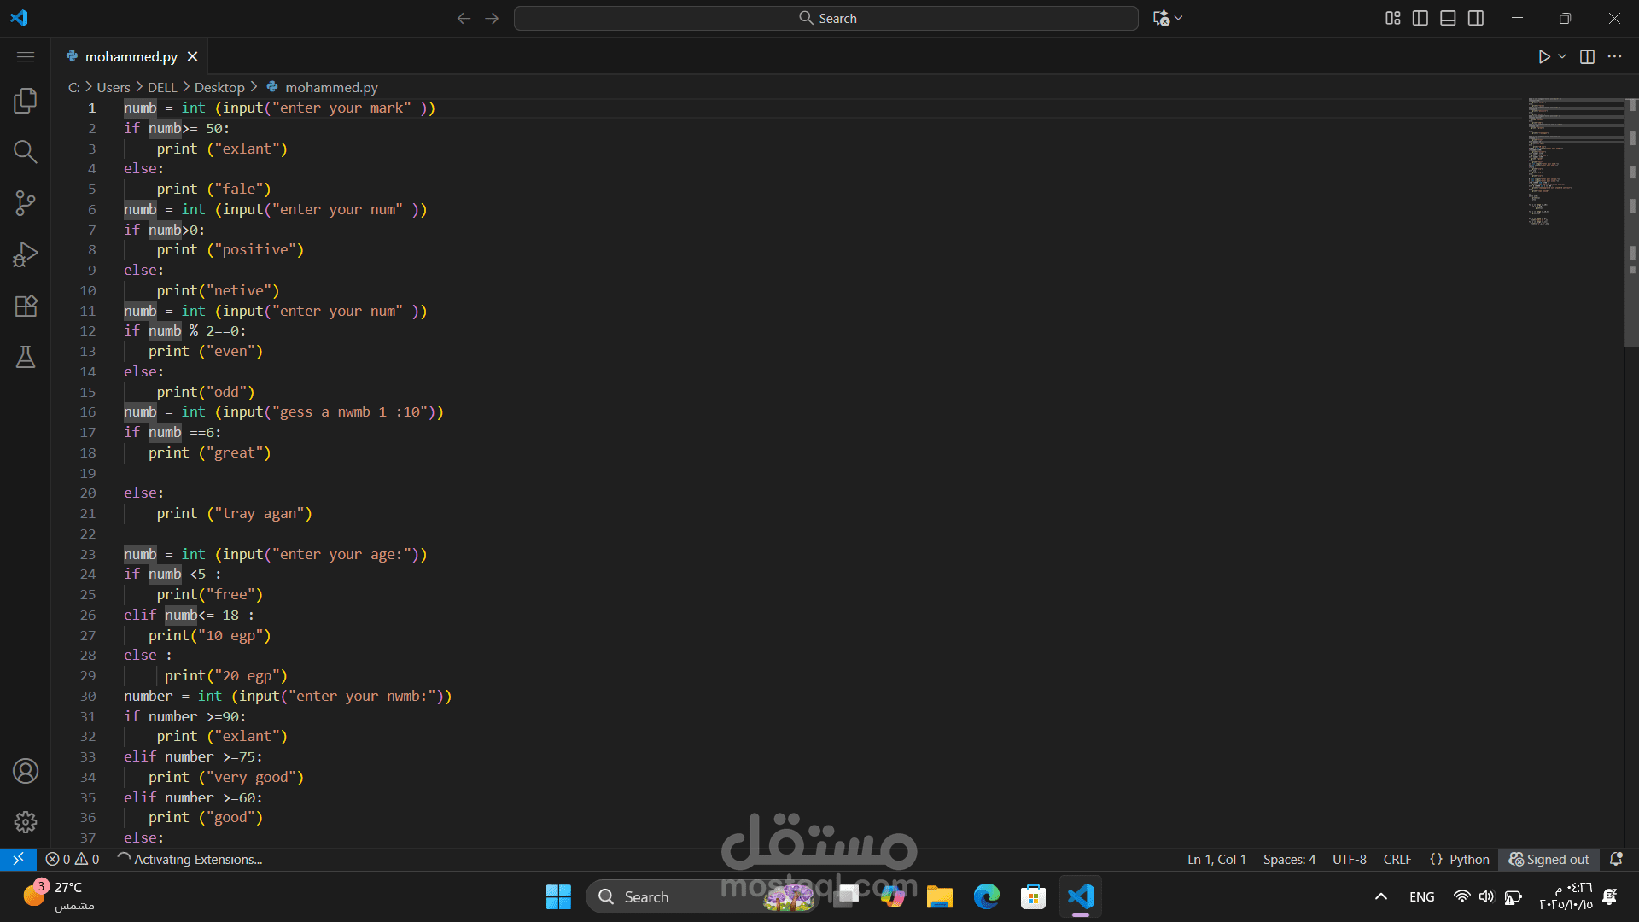Open the Copilot chat icon

coord(1161,18)
